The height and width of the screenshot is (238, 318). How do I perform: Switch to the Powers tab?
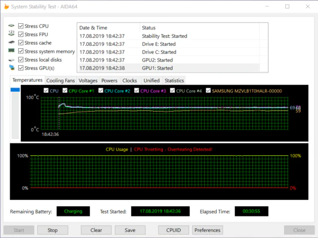click(x=109, y=80)
